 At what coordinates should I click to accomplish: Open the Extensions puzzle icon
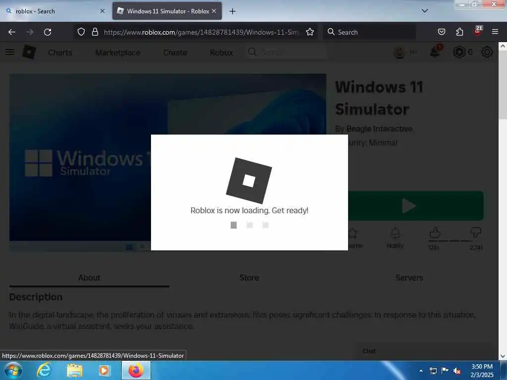coord(459,32)
